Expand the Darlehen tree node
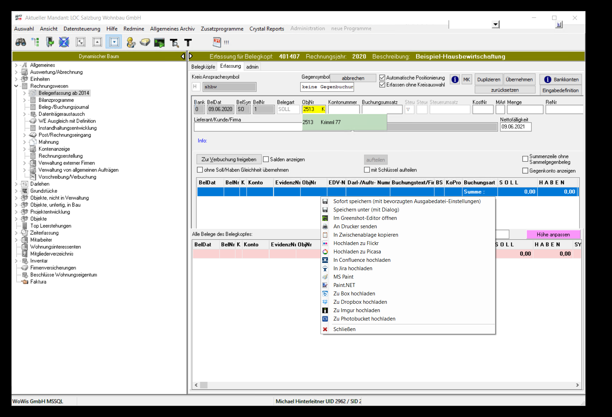The height and width of the screenshot is (417, 612). click(16, 184)
